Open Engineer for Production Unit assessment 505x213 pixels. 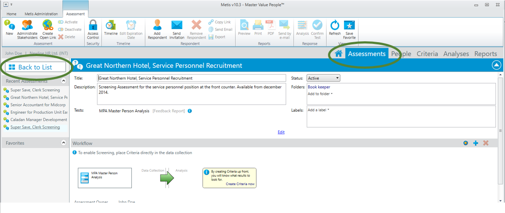[35, 112]
